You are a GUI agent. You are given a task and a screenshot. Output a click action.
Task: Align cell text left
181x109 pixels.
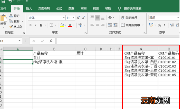92,25
